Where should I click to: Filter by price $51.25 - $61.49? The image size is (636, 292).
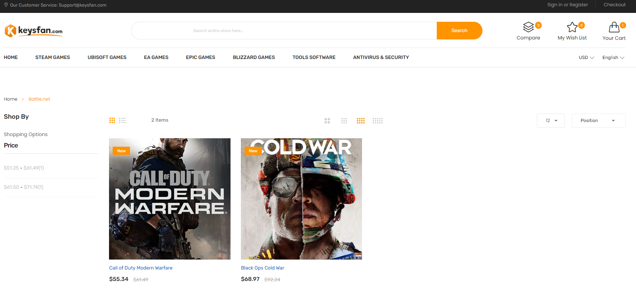[24, 168]
